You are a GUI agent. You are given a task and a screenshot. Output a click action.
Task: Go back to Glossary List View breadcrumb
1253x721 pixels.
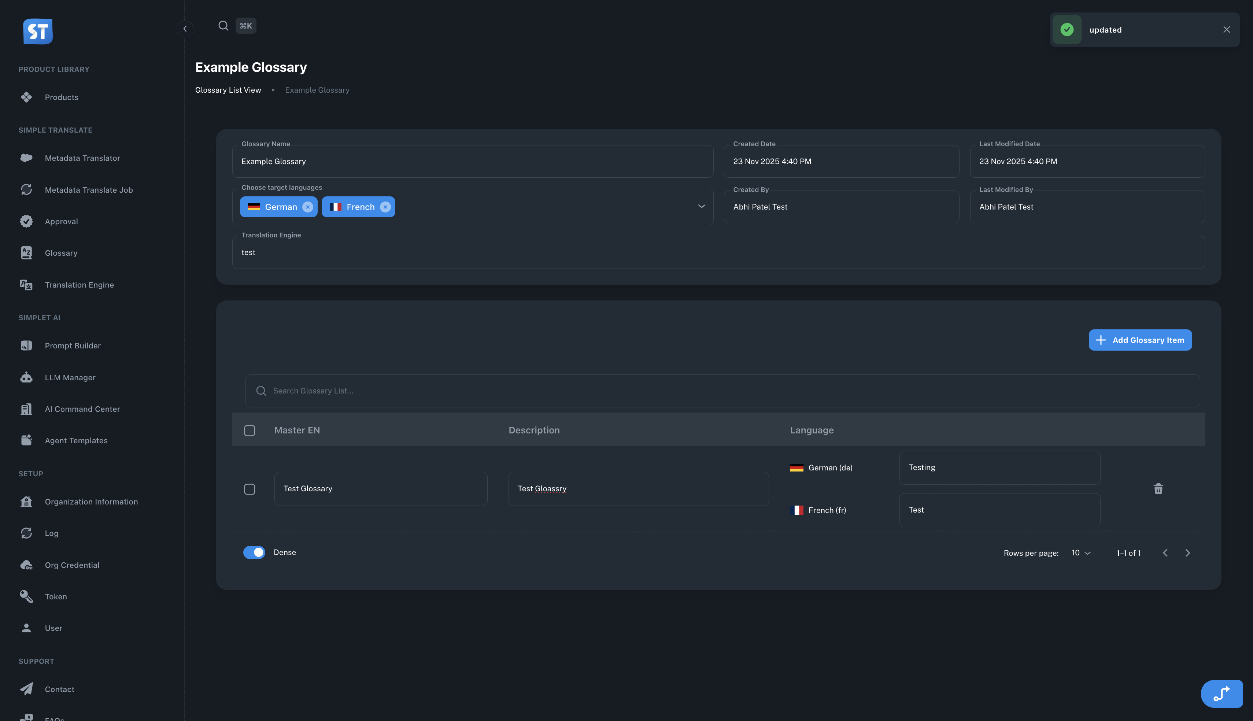pos(228,90)
